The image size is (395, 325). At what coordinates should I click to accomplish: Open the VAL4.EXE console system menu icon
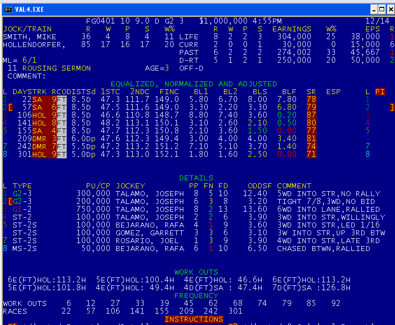click(8, 10)
